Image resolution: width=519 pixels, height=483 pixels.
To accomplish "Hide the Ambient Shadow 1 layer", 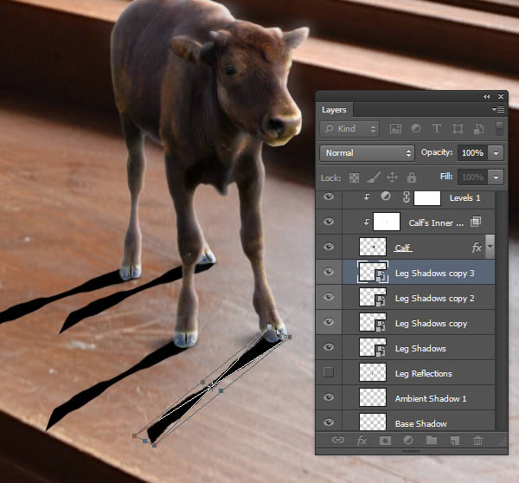I will (329, 397).
